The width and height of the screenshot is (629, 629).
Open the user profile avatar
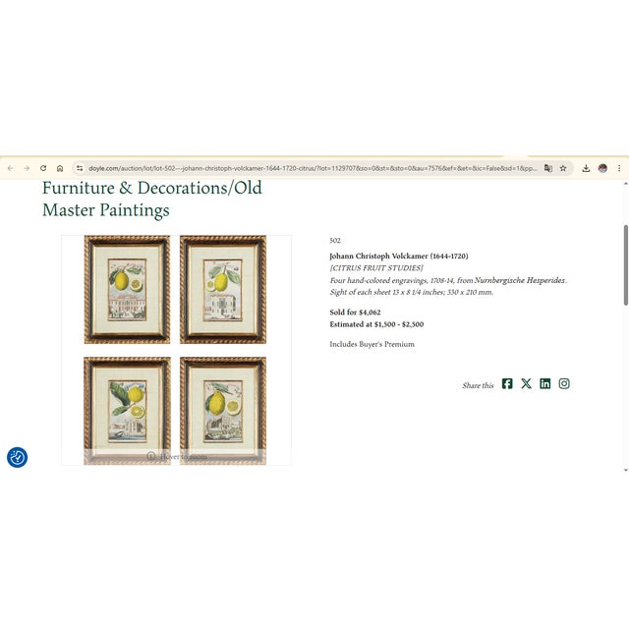602,168
